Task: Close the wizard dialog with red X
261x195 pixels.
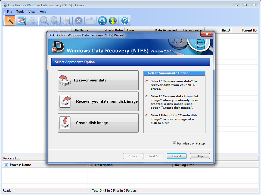Action: [x=207, y=34]
